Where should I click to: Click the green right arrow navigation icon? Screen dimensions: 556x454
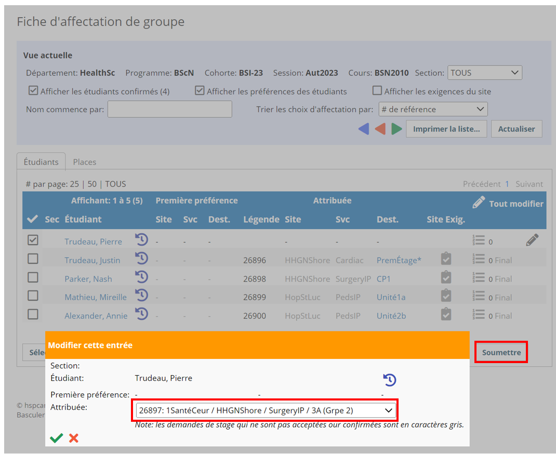coord(396,129)
